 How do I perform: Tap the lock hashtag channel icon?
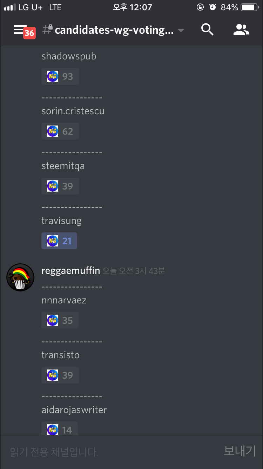pyautogui.click(x=47, y=30)
